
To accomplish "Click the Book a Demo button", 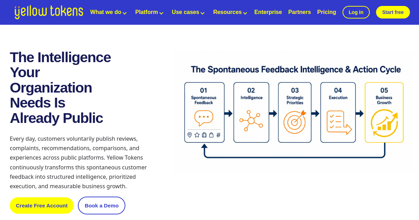I will click(102, 205).
